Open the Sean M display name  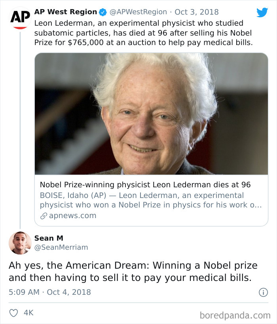(49, 238)
